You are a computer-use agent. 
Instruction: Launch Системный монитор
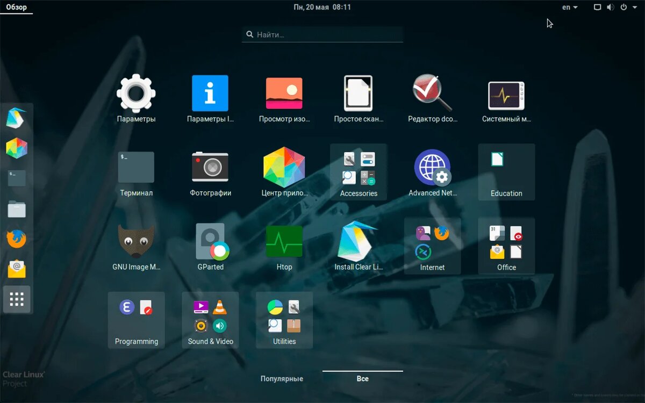click(x=506, y=92)
